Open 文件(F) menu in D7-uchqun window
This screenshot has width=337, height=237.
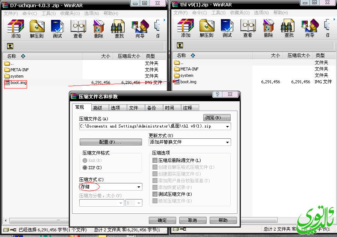click(x=11, y=13)
